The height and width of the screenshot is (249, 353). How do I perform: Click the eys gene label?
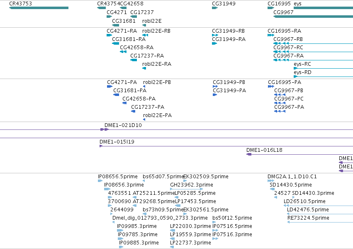(297, 4)
